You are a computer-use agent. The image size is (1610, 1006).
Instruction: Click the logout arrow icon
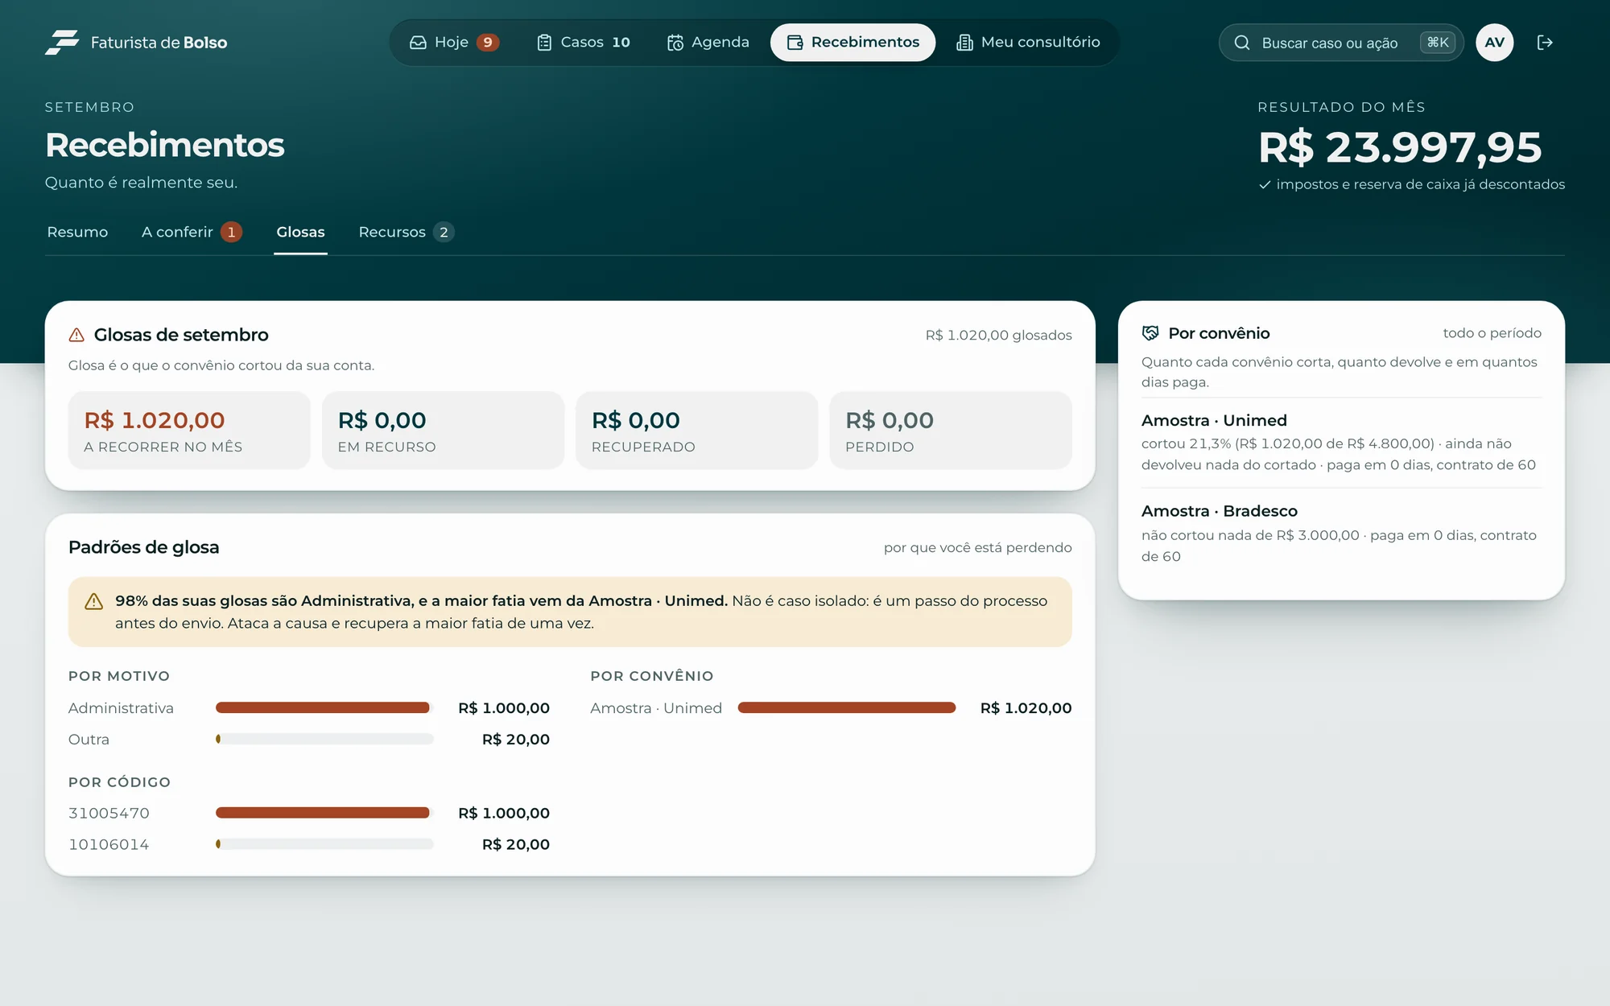tap(1545, 43)
